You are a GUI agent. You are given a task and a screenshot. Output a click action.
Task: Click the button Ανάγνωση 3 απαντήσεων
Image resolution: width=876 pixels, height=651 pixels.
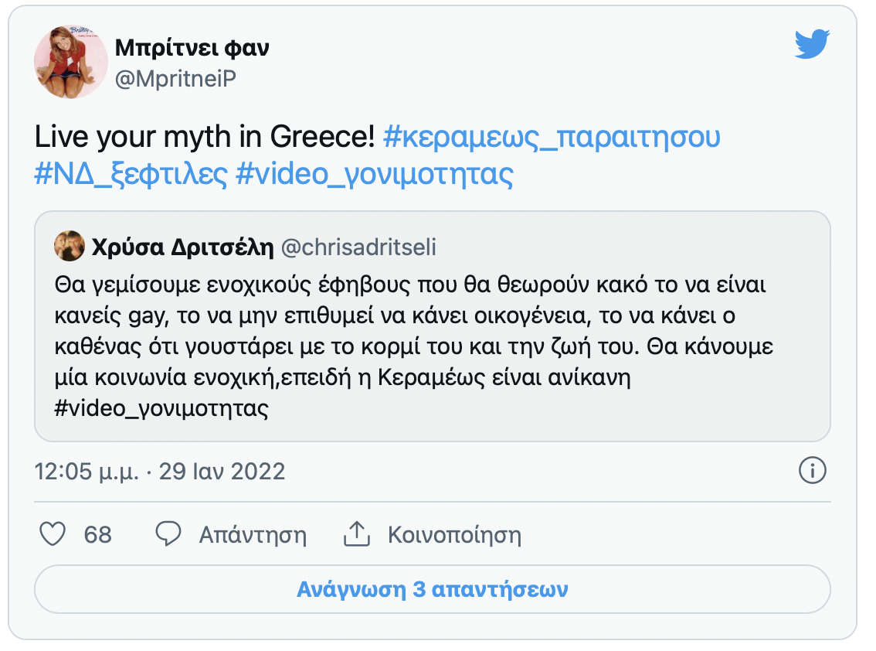[x=433, y=589]
